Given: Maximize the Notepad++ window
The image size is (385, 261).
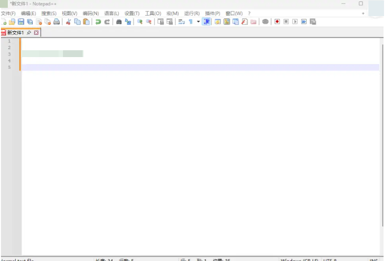Looking at the screenshot, I should [361, 4].
